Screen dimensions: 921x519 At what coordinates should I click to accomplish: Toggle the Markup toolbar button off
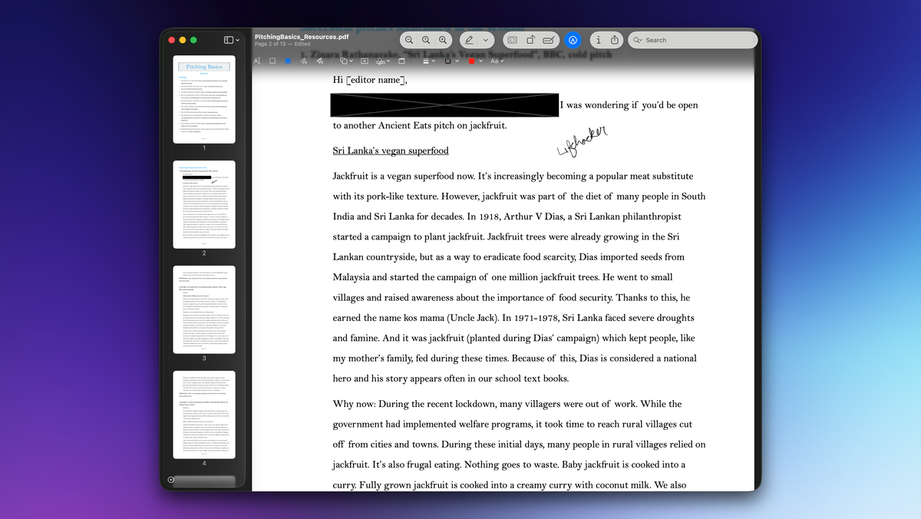pyautogui.click(x=573, y=40)
